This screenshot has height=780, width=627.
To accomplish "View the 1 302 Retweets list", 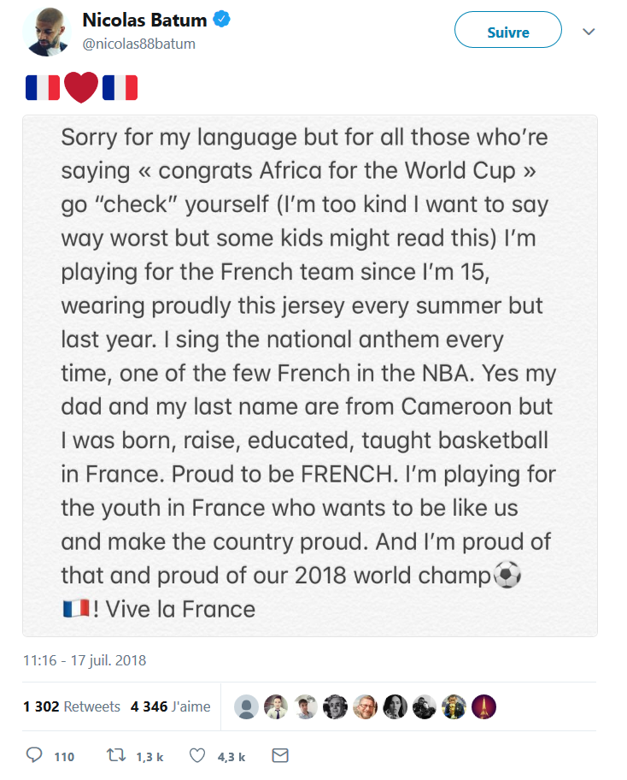I will [x=72, y=706].
